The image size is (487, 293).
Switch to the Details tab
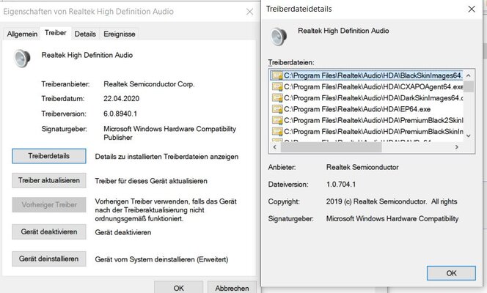pyautogui.click(x=85, y=34)
